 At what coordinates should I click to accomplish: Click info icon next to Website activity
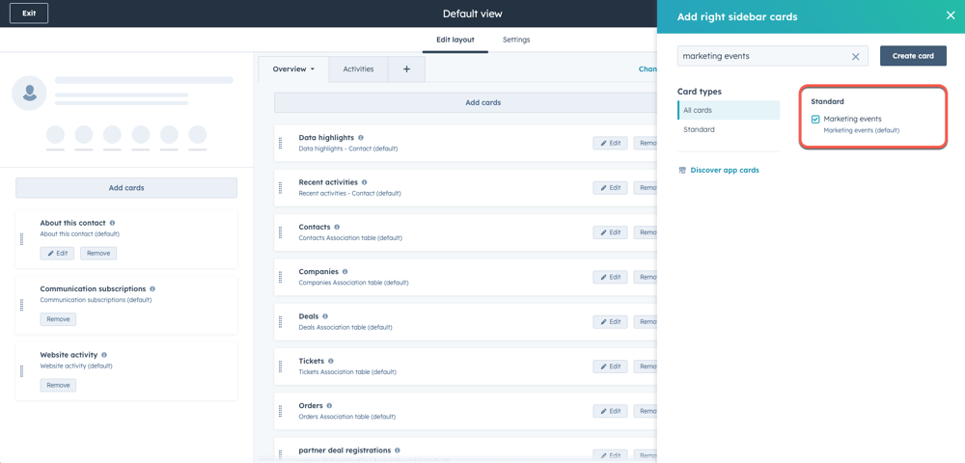coord(104,355)
